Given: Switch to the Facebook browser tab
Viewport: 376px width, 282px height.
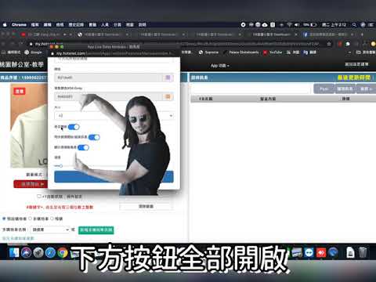Looking at the screenshot, I should tap(328, 34).
